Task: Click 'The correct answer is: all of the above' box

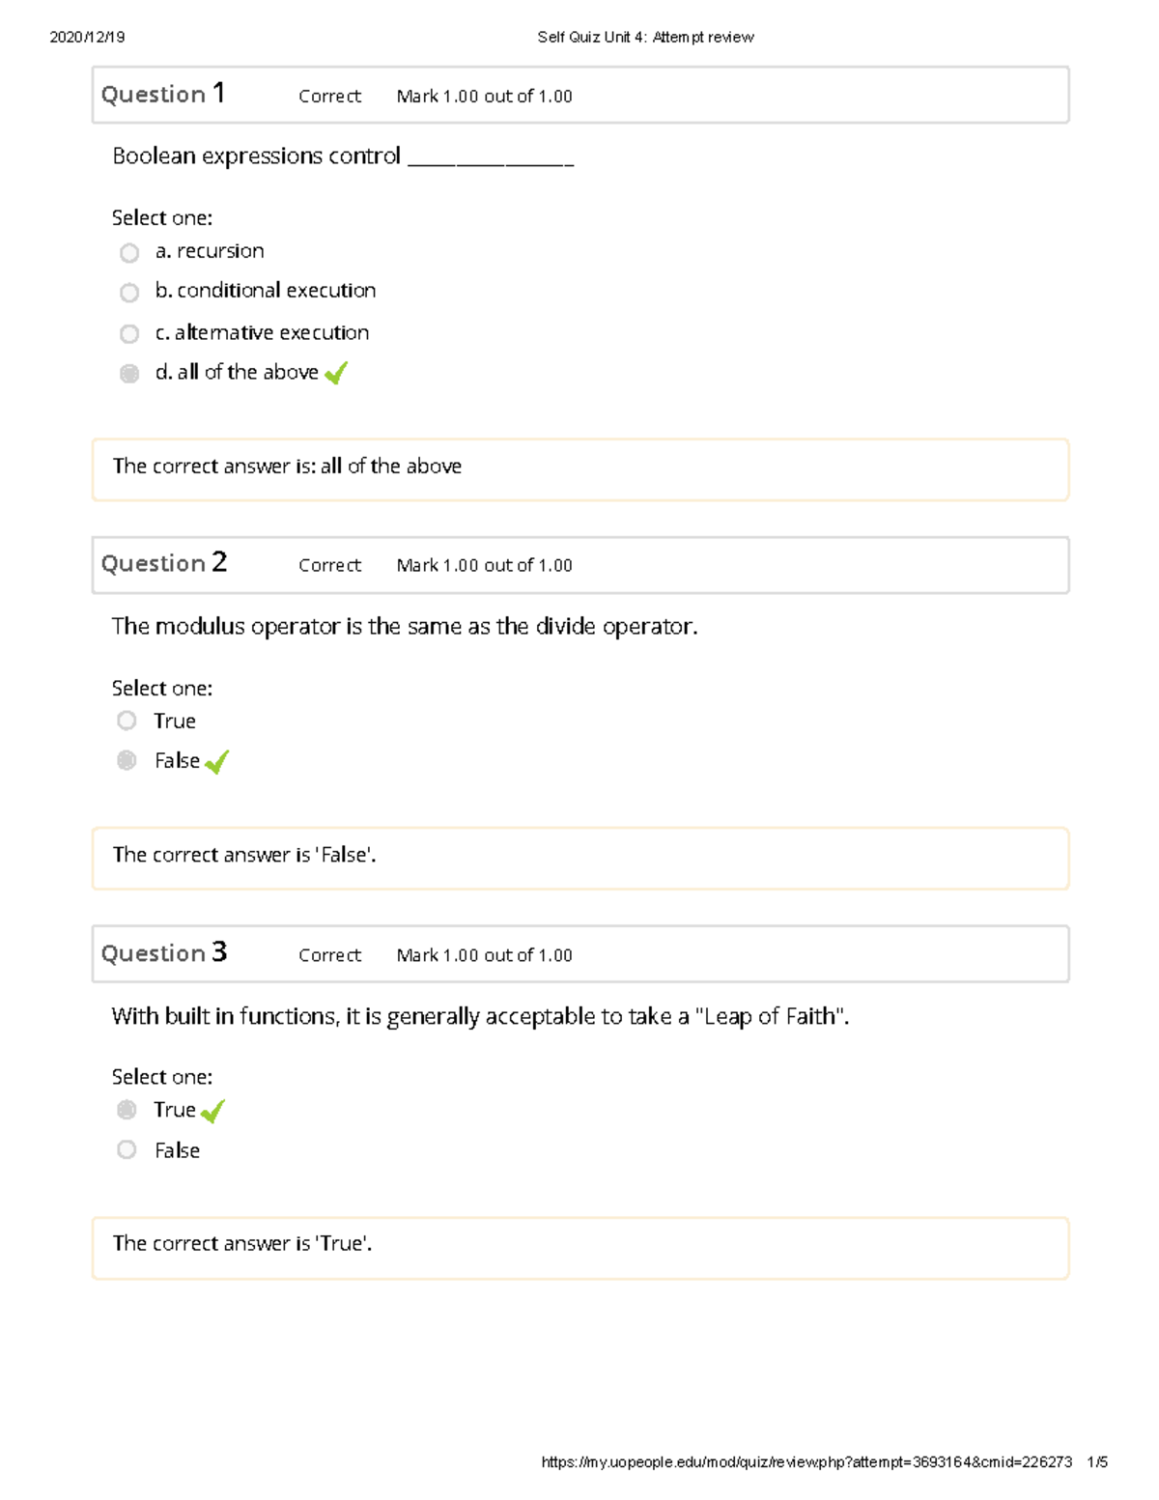Action: pyautogui.click(x=579, y=469)
